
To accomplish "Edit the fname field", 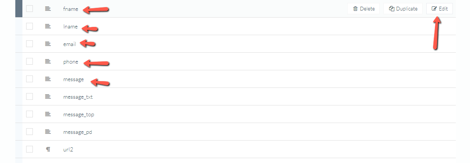I will point(439,9).
